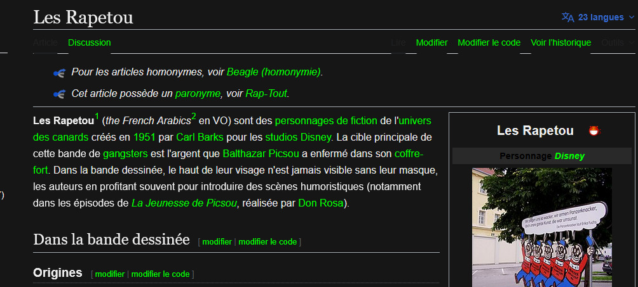Open the Modifier le code tab

[489, 42]
